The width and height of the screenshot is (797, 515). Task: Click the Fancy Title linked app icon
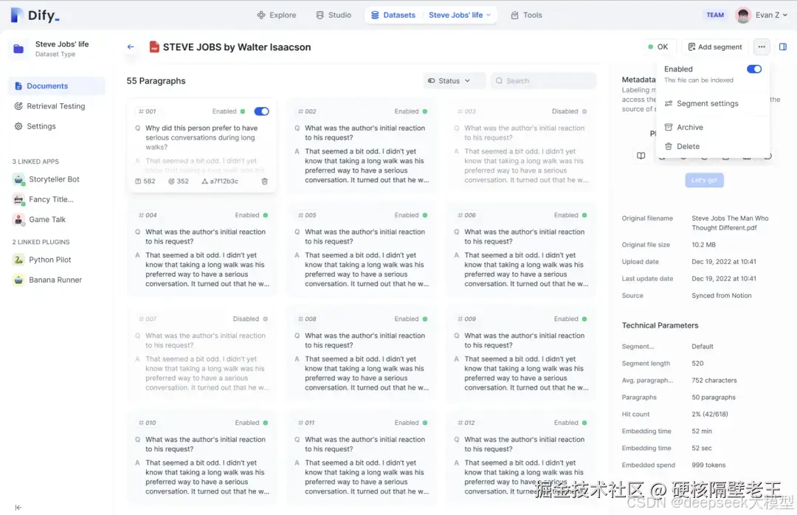click(x=18, y=199)
